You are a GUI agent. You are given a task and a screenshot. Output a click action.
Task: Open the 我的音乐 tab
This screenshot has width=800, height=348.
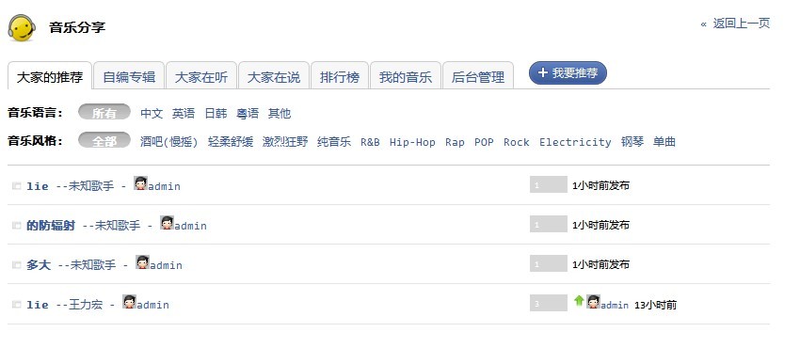coord(405,76)
